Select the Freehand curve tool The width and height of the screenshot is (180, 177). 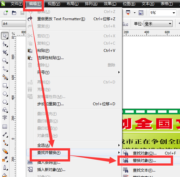pos(5,69)
